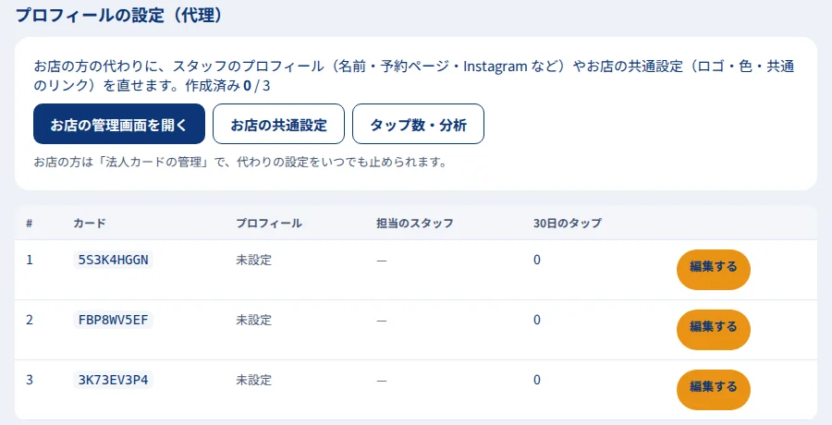Click the # column header
The height and width of the screenshot is (425, 832).
[30, 224]
